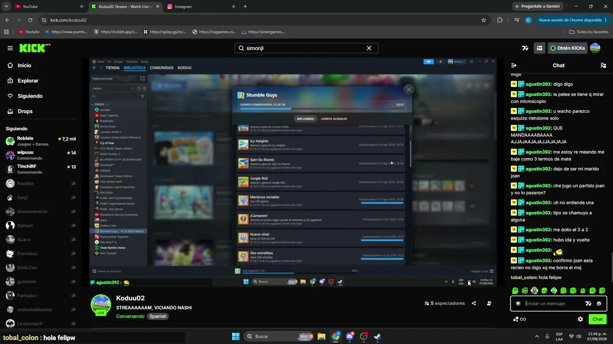Open the inventory box icon beside Obtén KICKs
Screen dimensions: 613x344
click(x=539, y=48)
